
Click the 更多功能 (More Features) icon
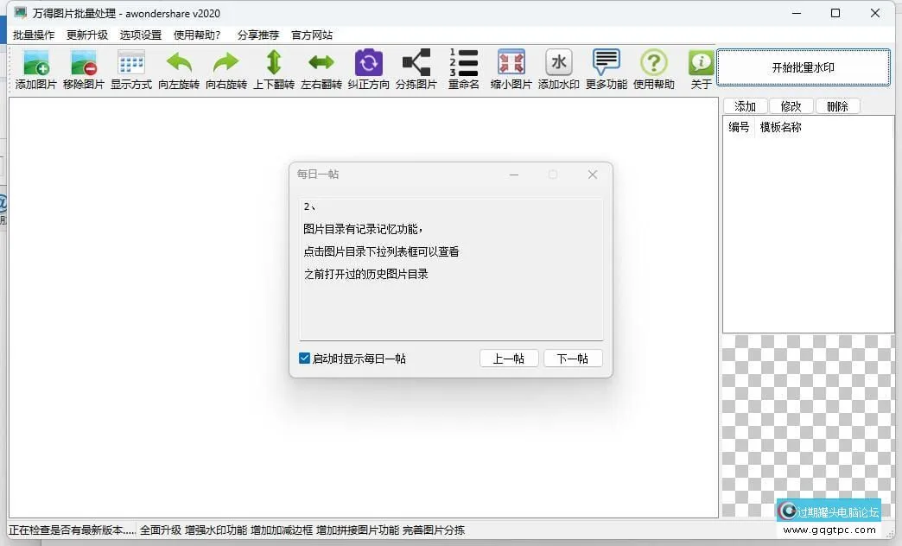click(x=606, y=69)
